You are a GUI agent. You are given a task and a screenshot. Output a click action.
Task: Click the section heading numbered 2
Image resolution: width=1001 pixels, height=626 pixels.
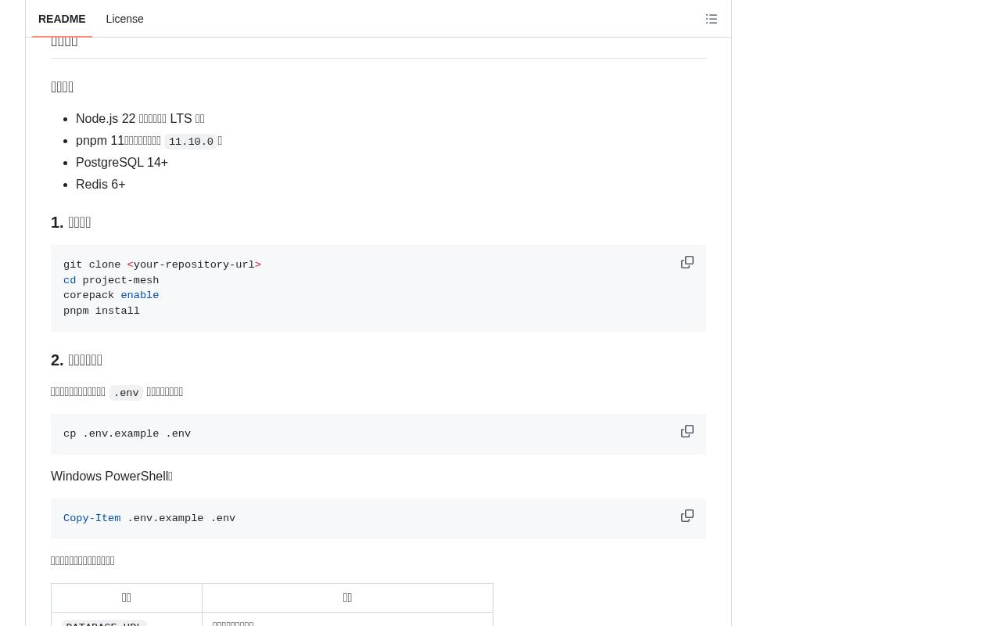click(77, 360)
